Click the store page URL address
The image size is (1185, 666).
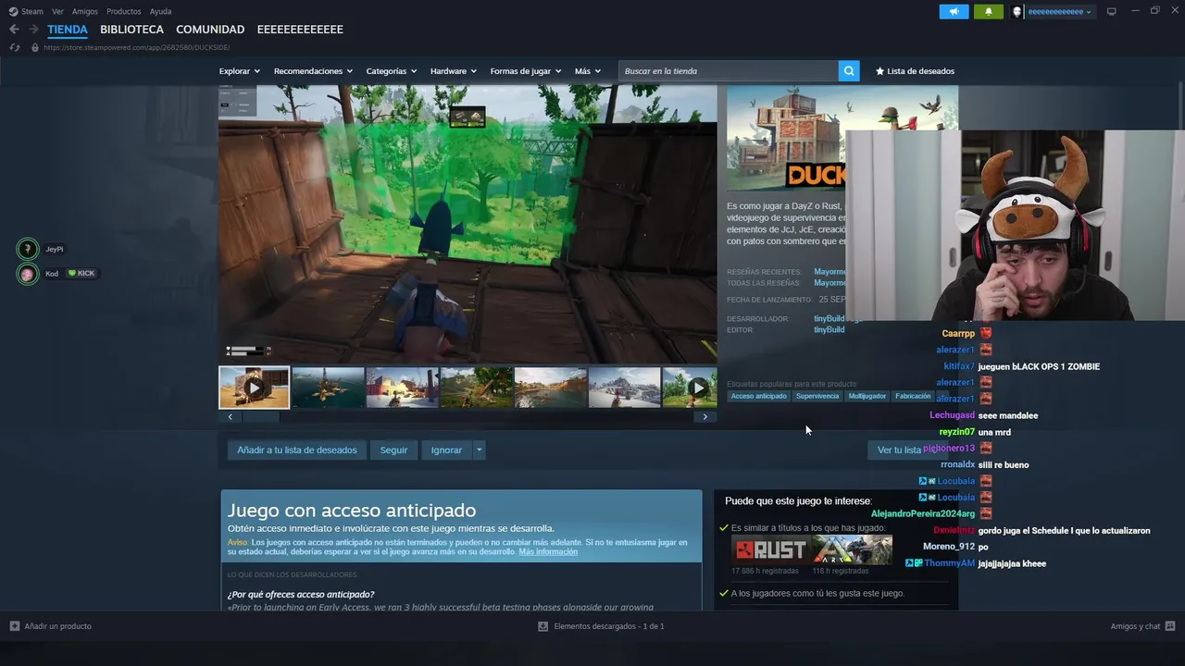136,47
